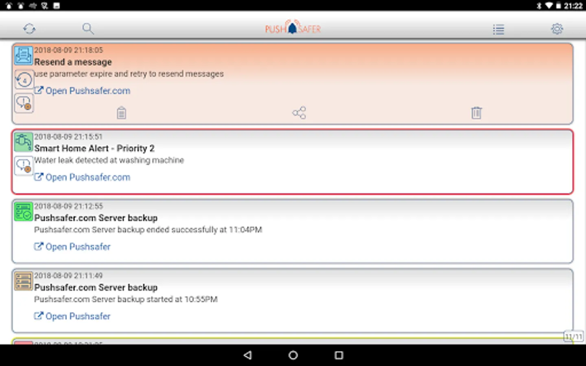586x366 pixels.
Task: Tap the Pushsafer logo
Action: click(x=293, y=27)
